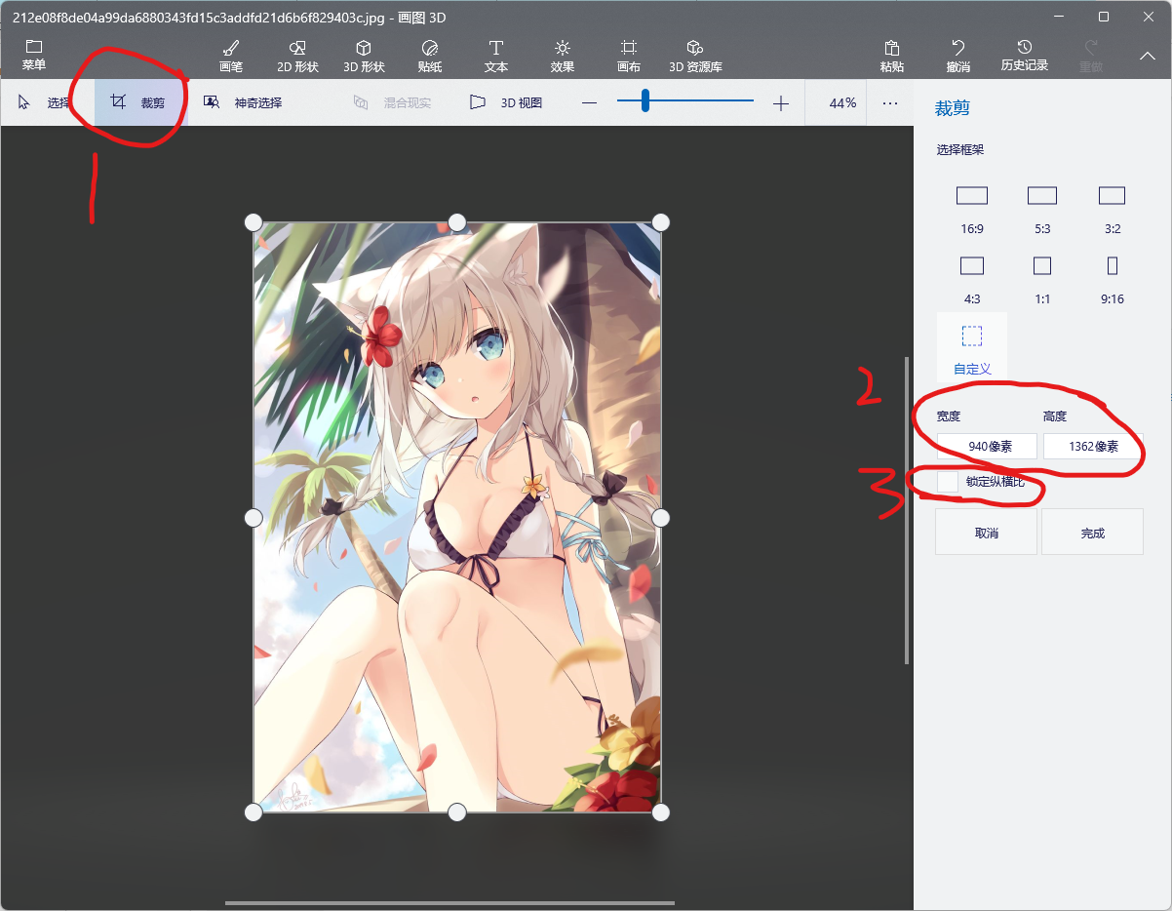Open the 2D 形状 tab
The height and width of the screenshot is (911, 1172).
pos(298,56)
